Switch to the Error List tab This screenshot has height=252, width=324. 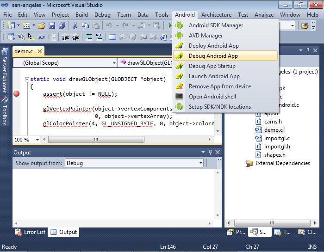(x=30, y=232)
